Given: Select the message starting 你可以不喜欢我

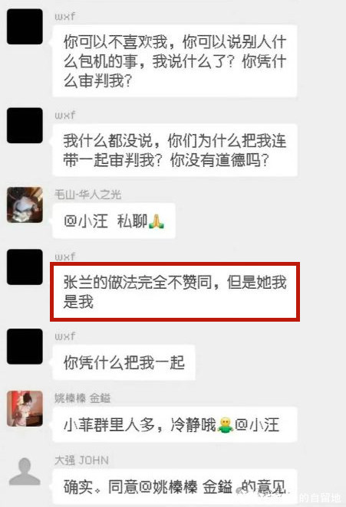Looking at the screenshot, I should coord(175,61).
